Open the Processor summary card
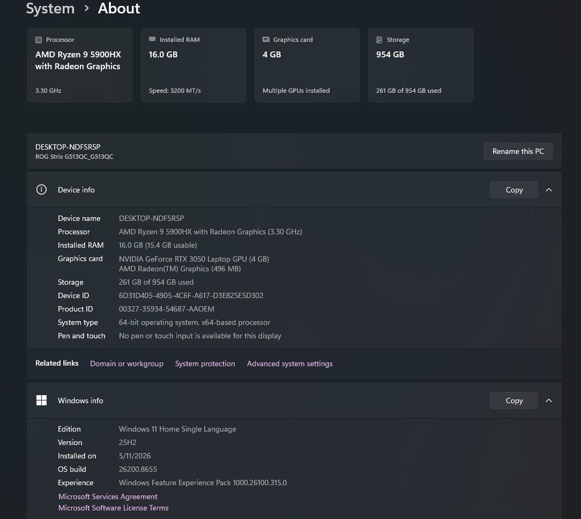 click(80, 65)
